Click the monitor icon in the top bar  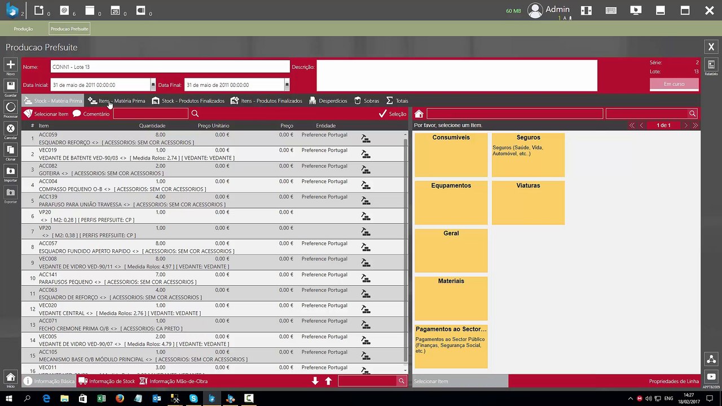click(x=636, y=10)
